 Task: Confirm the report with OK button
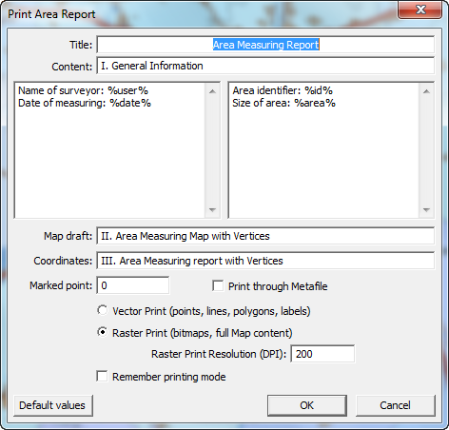tap(307, 405)
